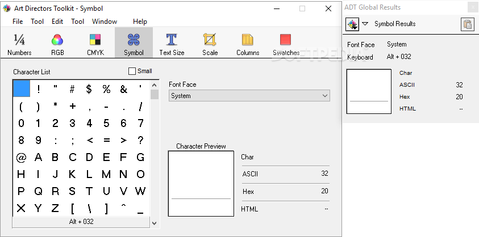Click the preview box in ADT Global Results
Screen dimensions: 479x237
pyautogui.click(x=369, y=91)
